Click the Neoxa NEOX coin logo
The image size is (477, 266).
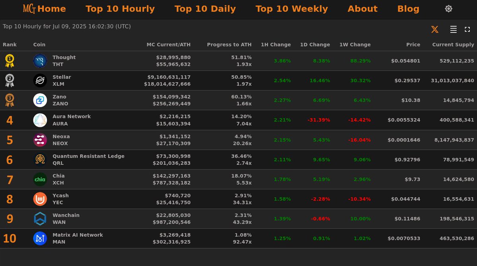point(40,140)
